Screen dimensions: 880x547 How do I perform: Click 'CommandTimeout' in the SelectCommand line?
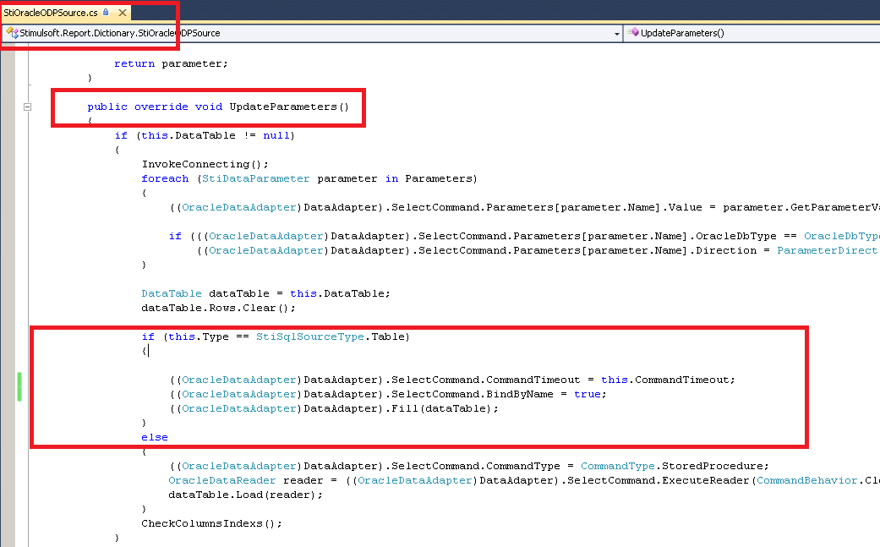coord(533,380)
